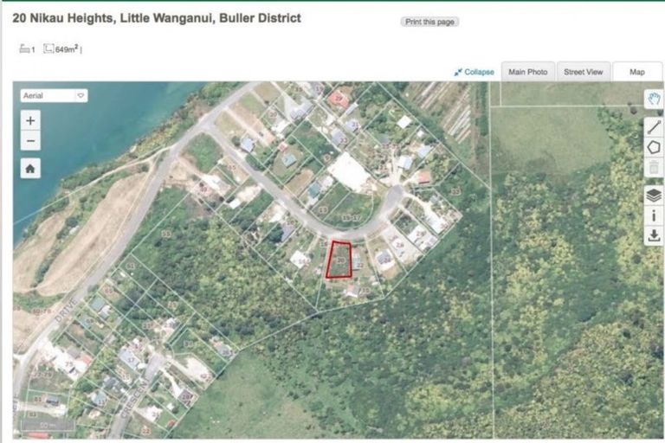Zoom out with the minus button

pyautogui.click(x=30, y=141)
